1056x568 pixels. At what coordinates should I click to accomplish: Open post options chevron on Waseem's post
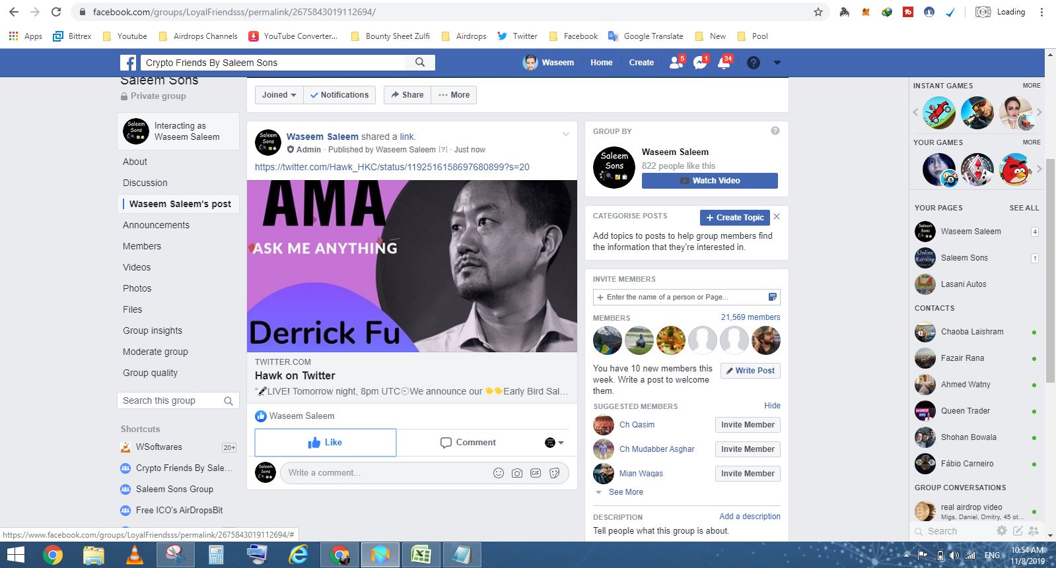(x=566, y=135)
